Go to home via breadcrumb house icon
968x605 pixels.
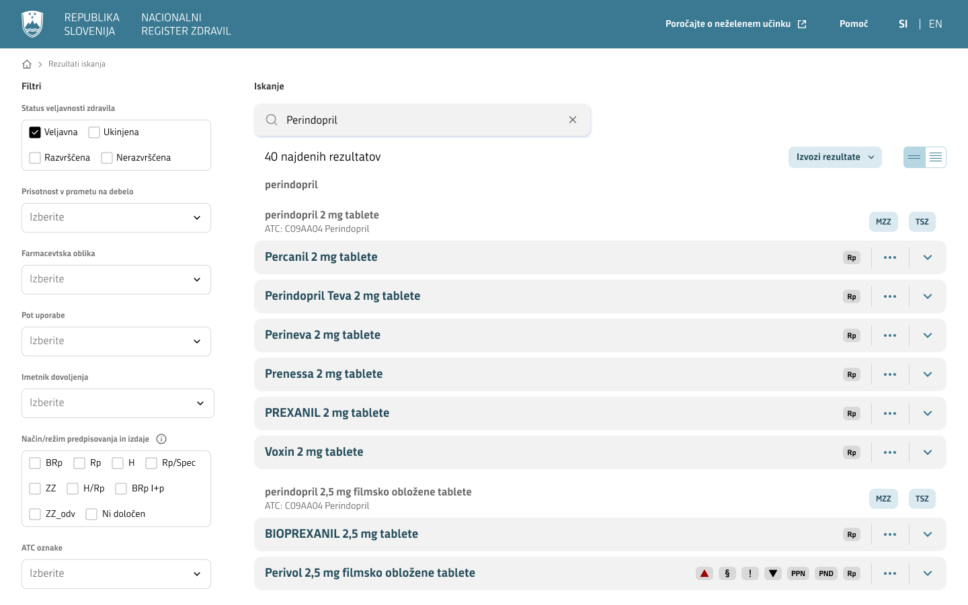27,65
